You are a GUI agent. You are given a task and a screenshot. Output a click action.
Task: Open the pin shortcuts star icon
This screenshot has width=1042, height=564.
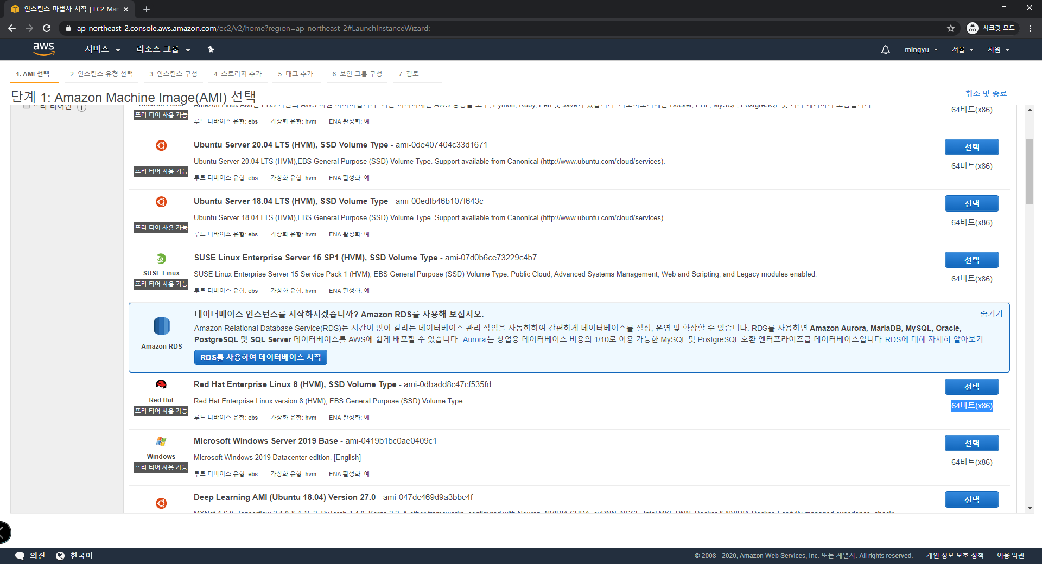coord(211,49)
